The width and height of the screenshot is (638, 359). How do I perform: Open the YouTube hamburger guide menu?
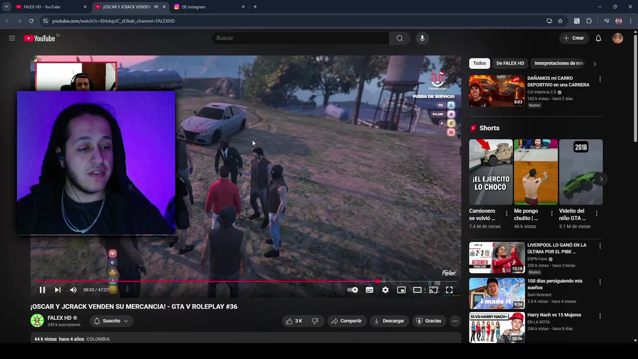click(x=12, y=38)
